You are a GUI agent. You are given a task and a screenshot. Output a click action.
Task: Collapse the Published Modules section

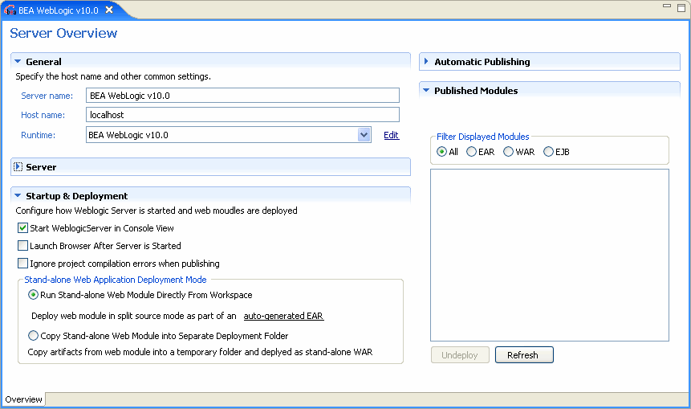426,91
